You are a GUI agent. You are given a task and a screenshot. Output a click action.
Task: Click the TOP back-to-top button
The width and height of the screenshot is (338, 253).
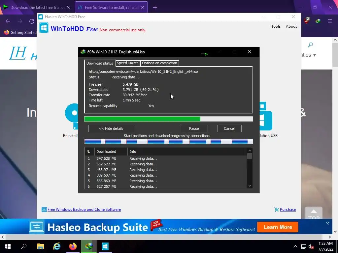pyautogui.click(x=314, y=213)
